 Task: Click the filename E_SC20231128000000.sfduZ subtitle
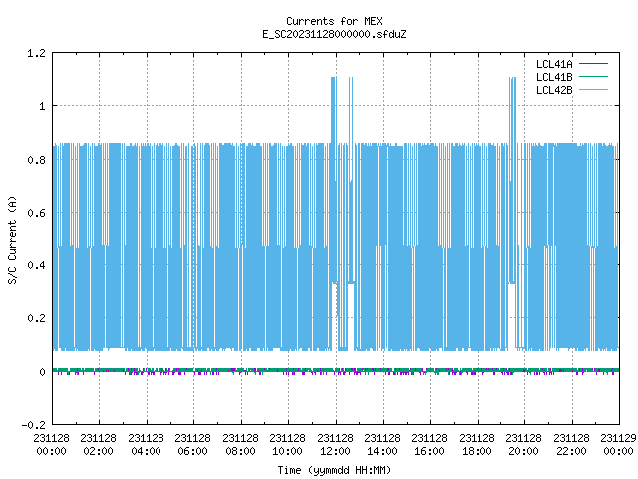(334, 34)
